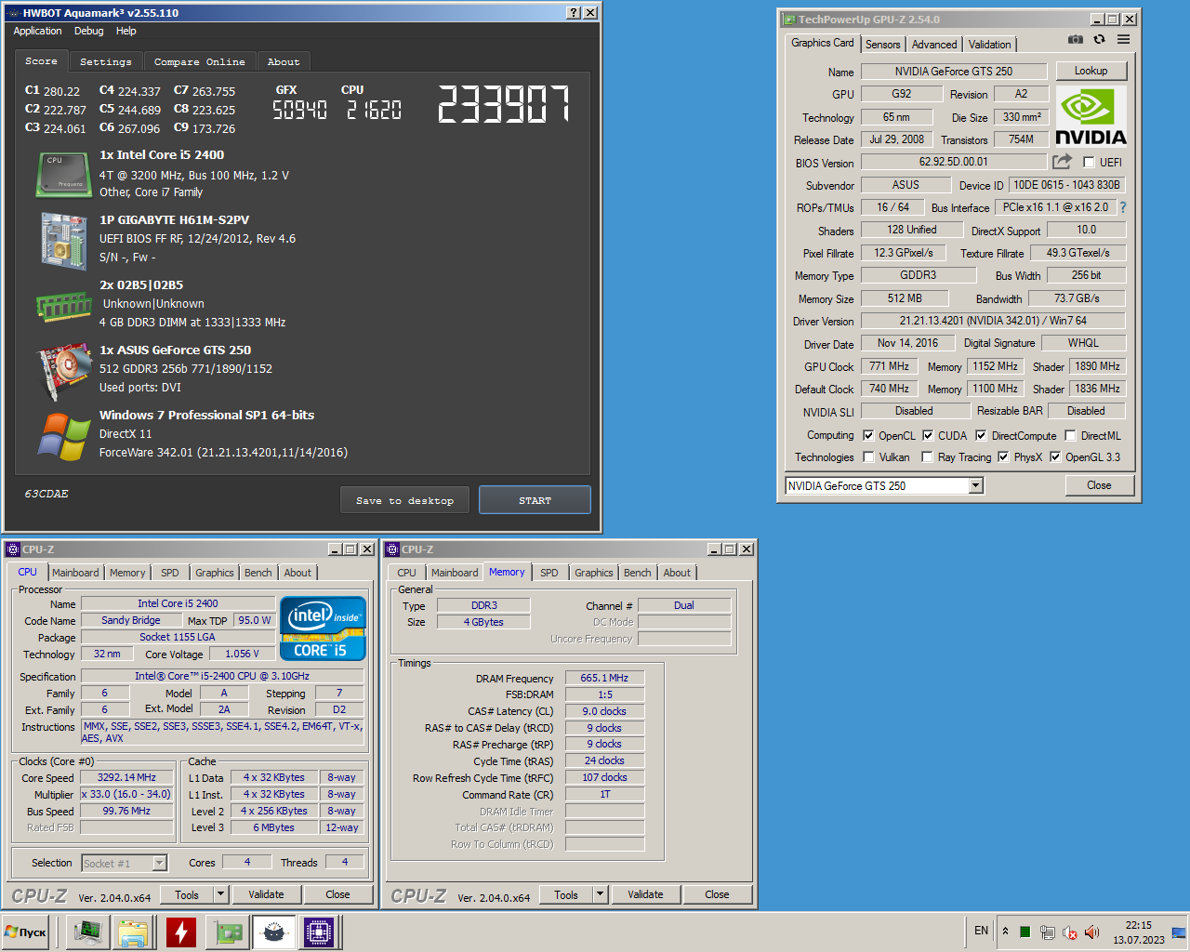Switch to GPU-Z in the taskbar
The height and width of the screenshot is (952, 1190).
(227, 932)
